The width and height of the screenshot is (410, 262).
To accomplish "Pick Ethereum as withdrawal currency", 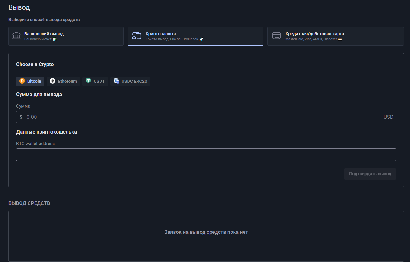I will 64,81.
